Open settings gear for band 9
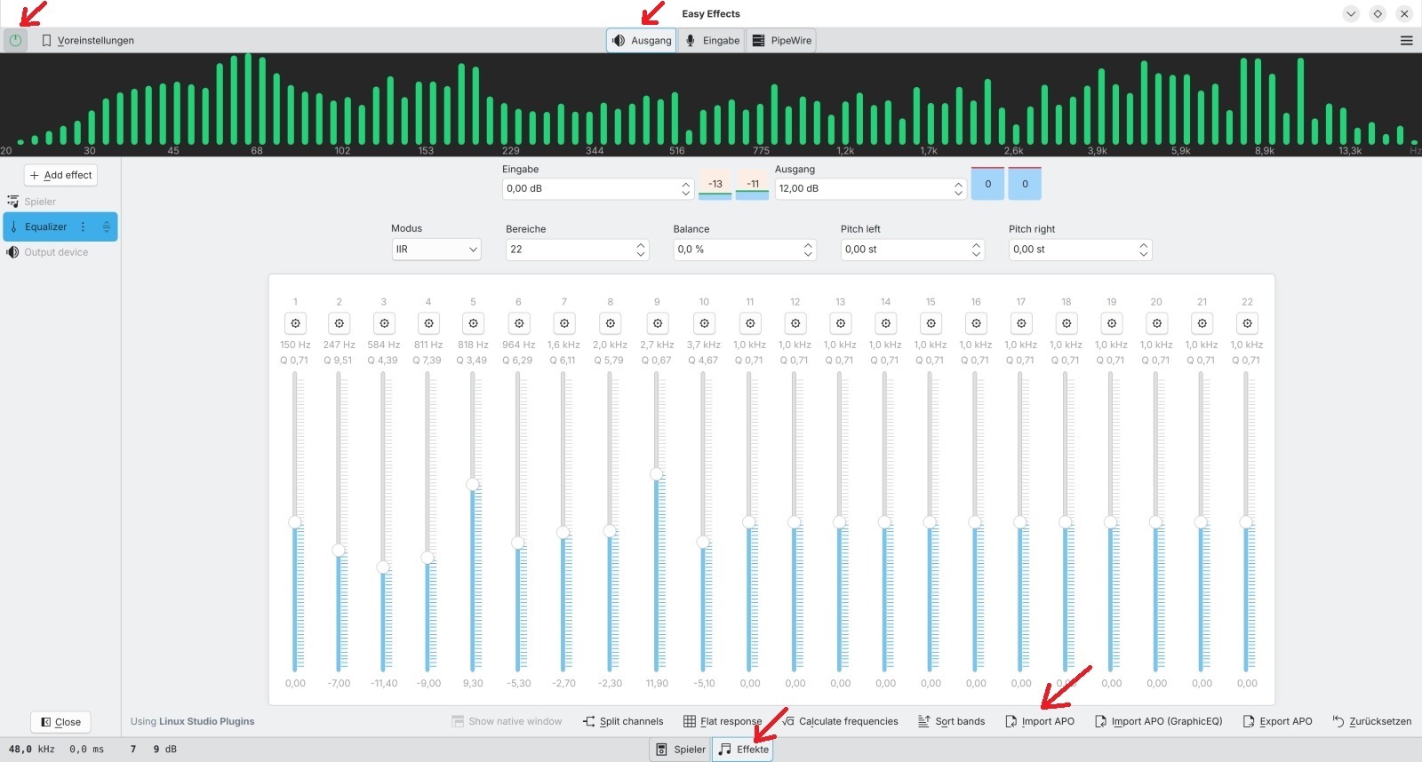This screenshot has height=762, width=1422. [x=658, y=323]
